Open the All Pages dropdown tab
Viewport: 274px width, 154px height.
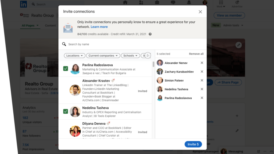tap(30, 25)
